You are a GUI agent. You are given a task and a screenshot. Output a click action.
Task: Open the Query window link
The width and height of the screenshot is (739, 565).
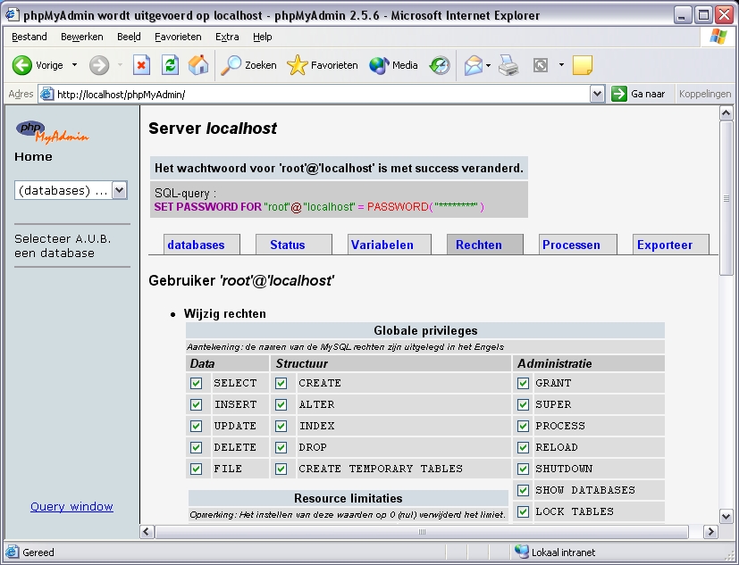click(x=71, y=507)
